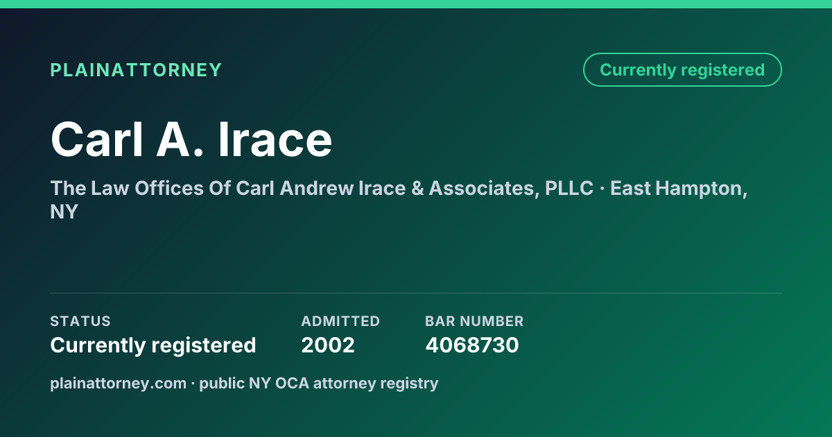Select the Carl A. Irace name heading
Image resolution: width=832 pixels, height=437 pixels.
[191, 139]
